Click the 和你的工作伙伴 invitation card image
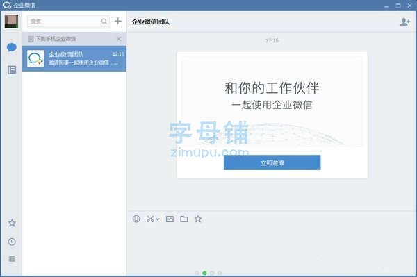 [272, 101]
